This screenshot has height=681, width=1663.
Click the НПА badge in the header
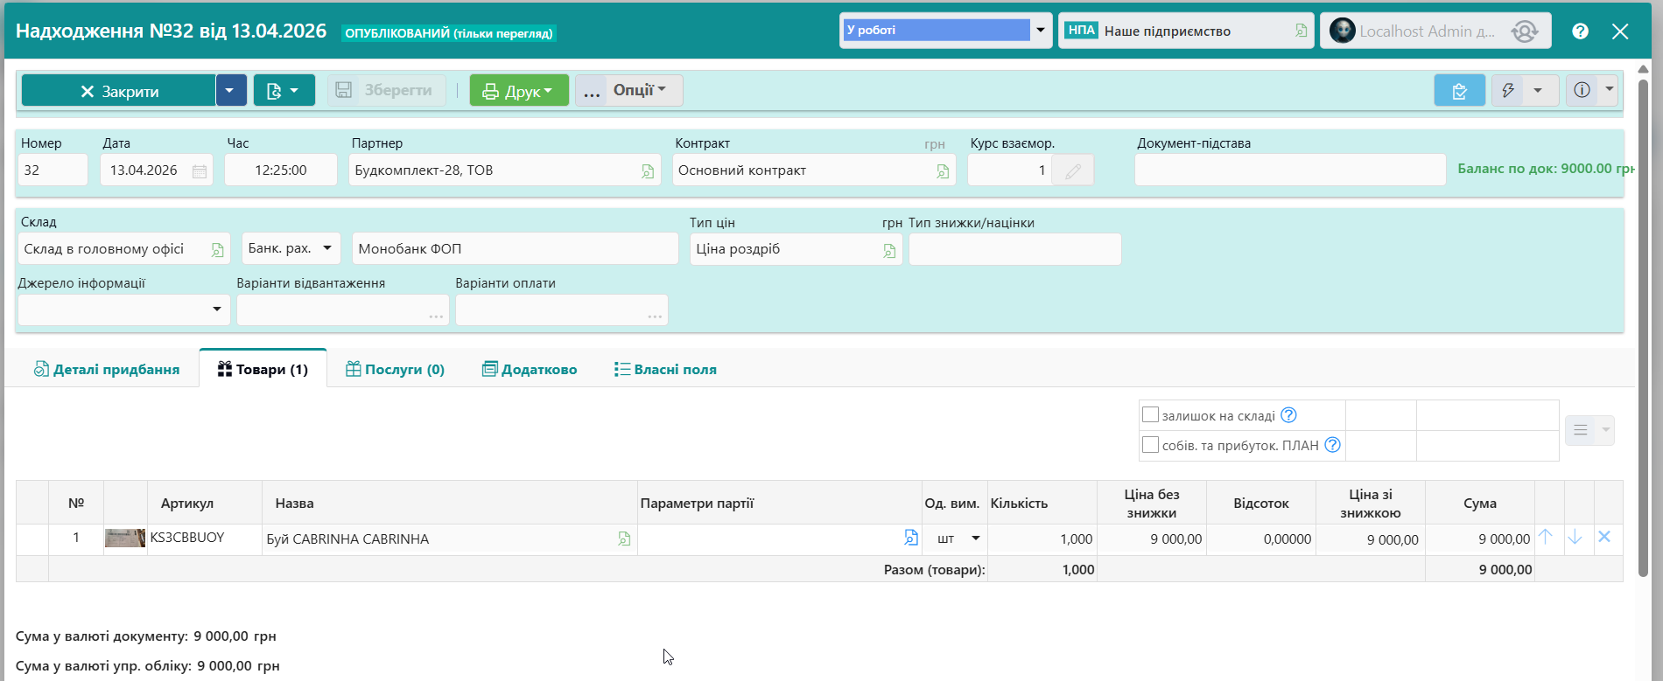[x=1082, y=31]
